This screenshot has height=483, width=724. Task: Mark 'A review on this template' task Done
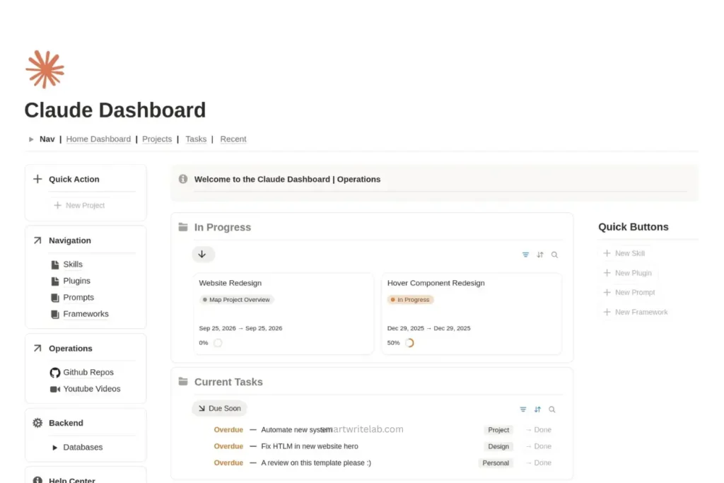538,462
